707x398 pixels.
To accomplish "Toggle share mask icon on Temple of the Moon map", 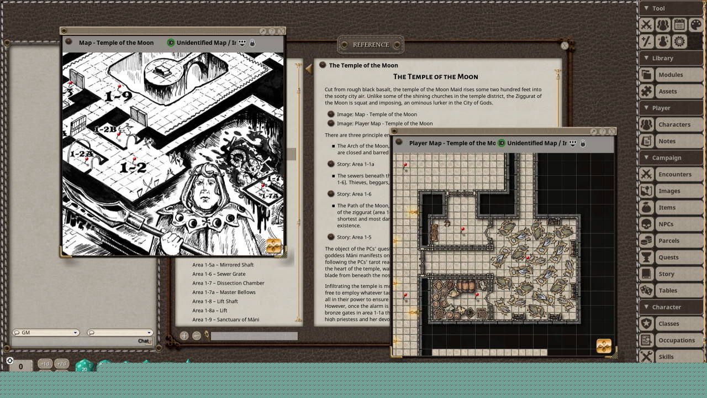I will [242, 43].
